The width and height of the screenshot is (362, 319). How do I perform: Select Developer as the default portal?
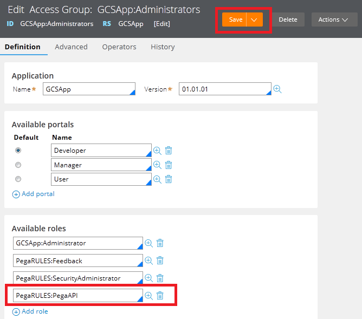click(18, 151)
